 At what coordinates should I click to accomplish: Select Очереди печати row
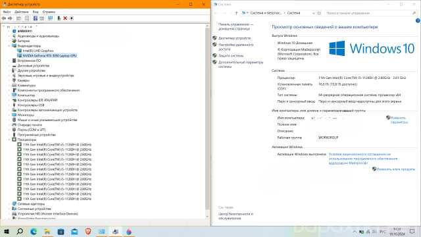click(30, 125)
